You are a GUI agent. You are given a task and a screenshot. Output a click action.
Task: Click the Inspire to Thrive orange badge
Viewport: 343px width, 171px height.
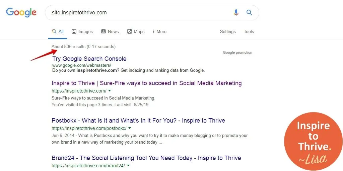[x=313, y=141]
